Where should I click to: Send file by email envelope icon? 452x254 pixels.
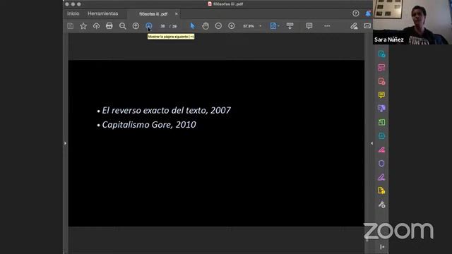coord(367,26)
